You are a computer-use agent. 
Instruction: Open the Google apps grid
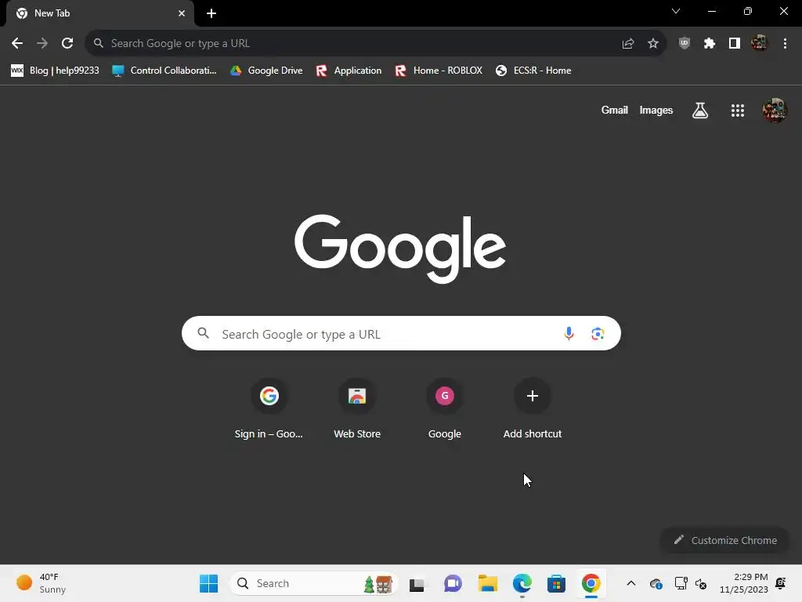(x=738, y=110)
